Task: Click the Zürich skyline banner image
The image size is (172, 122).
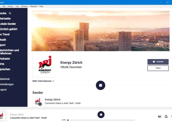Action: point(101,31)
